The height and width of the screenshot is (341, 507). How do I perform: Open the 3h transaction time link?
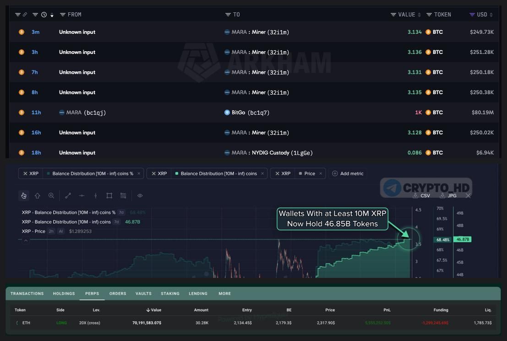pos(35,52)
